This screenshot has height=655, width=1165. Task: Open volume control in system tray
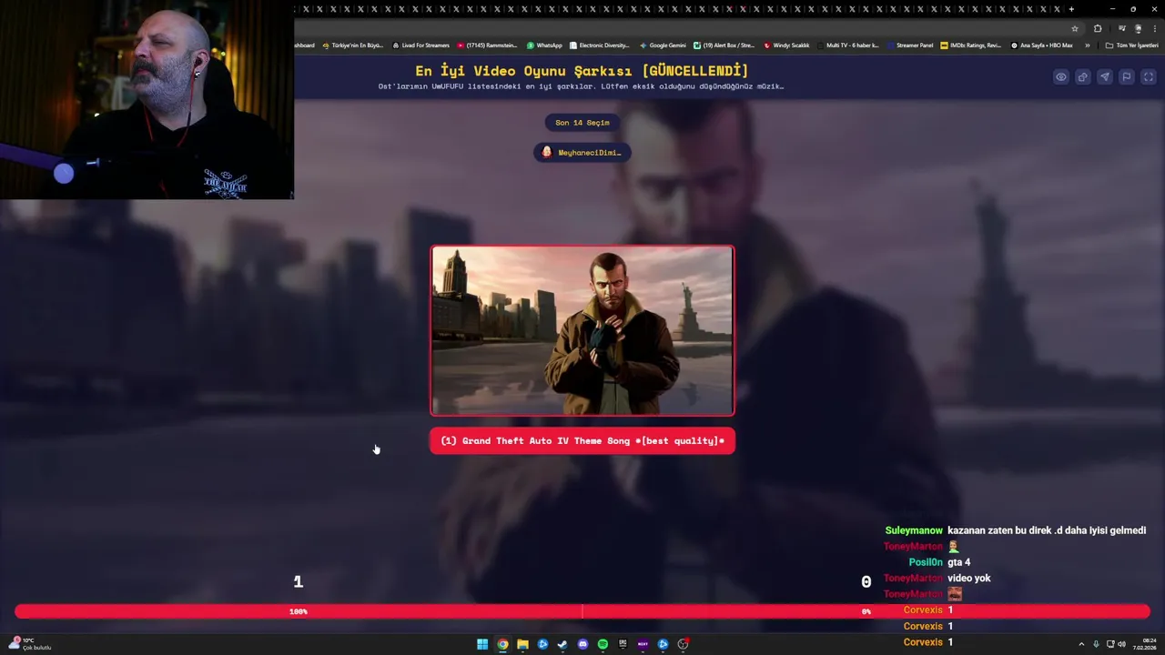click(x=1121, y=644)
